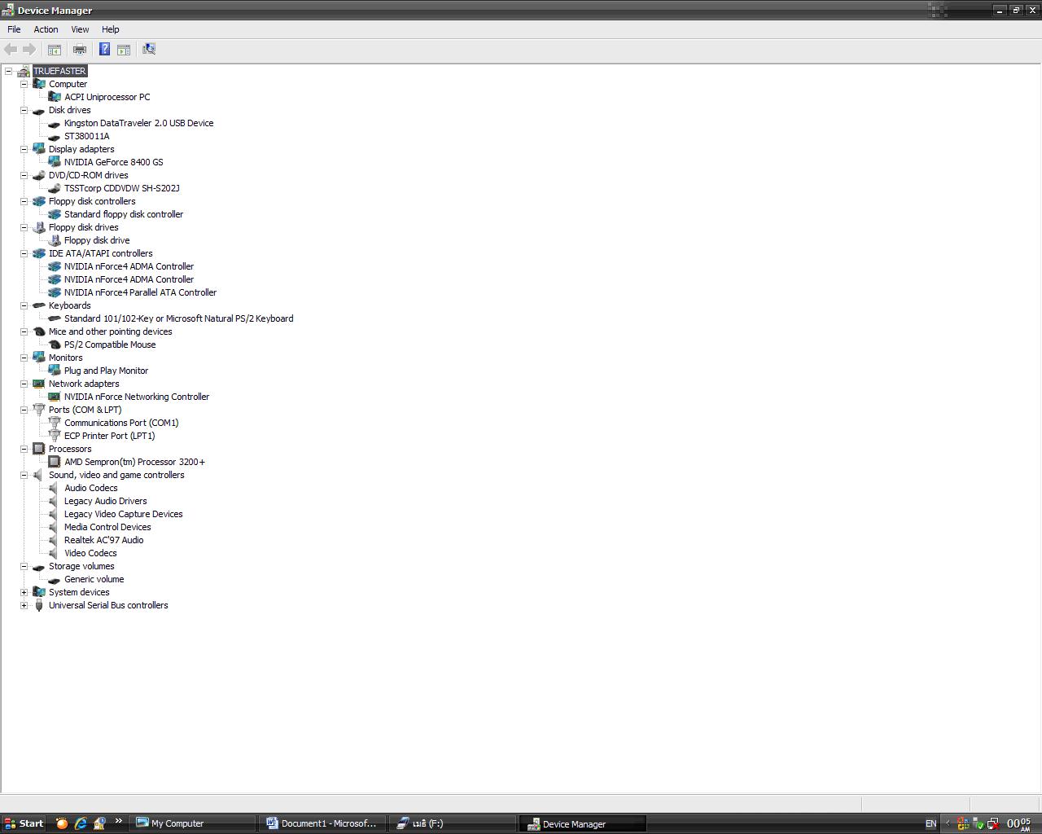The image size is (1042, 834).
Task: Switch to Document1 Microsoft Word taskbar button
Action: [x=322, y=823]
